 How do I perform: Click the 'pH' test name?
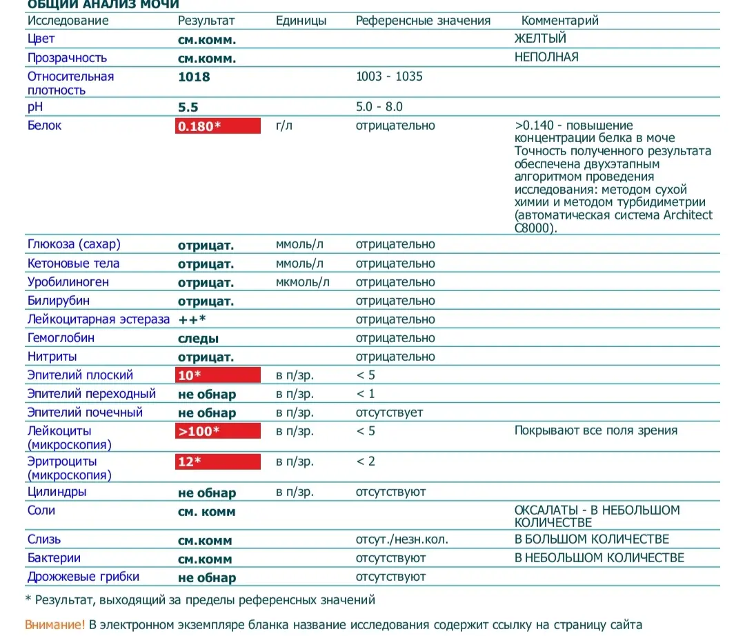pyautogui.click(x=35, y=107)
